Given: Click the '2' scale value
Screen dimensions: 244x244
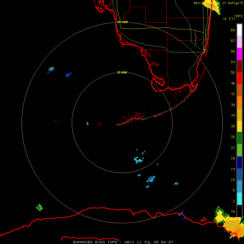Looking at the screenshot, I should 234,201.
